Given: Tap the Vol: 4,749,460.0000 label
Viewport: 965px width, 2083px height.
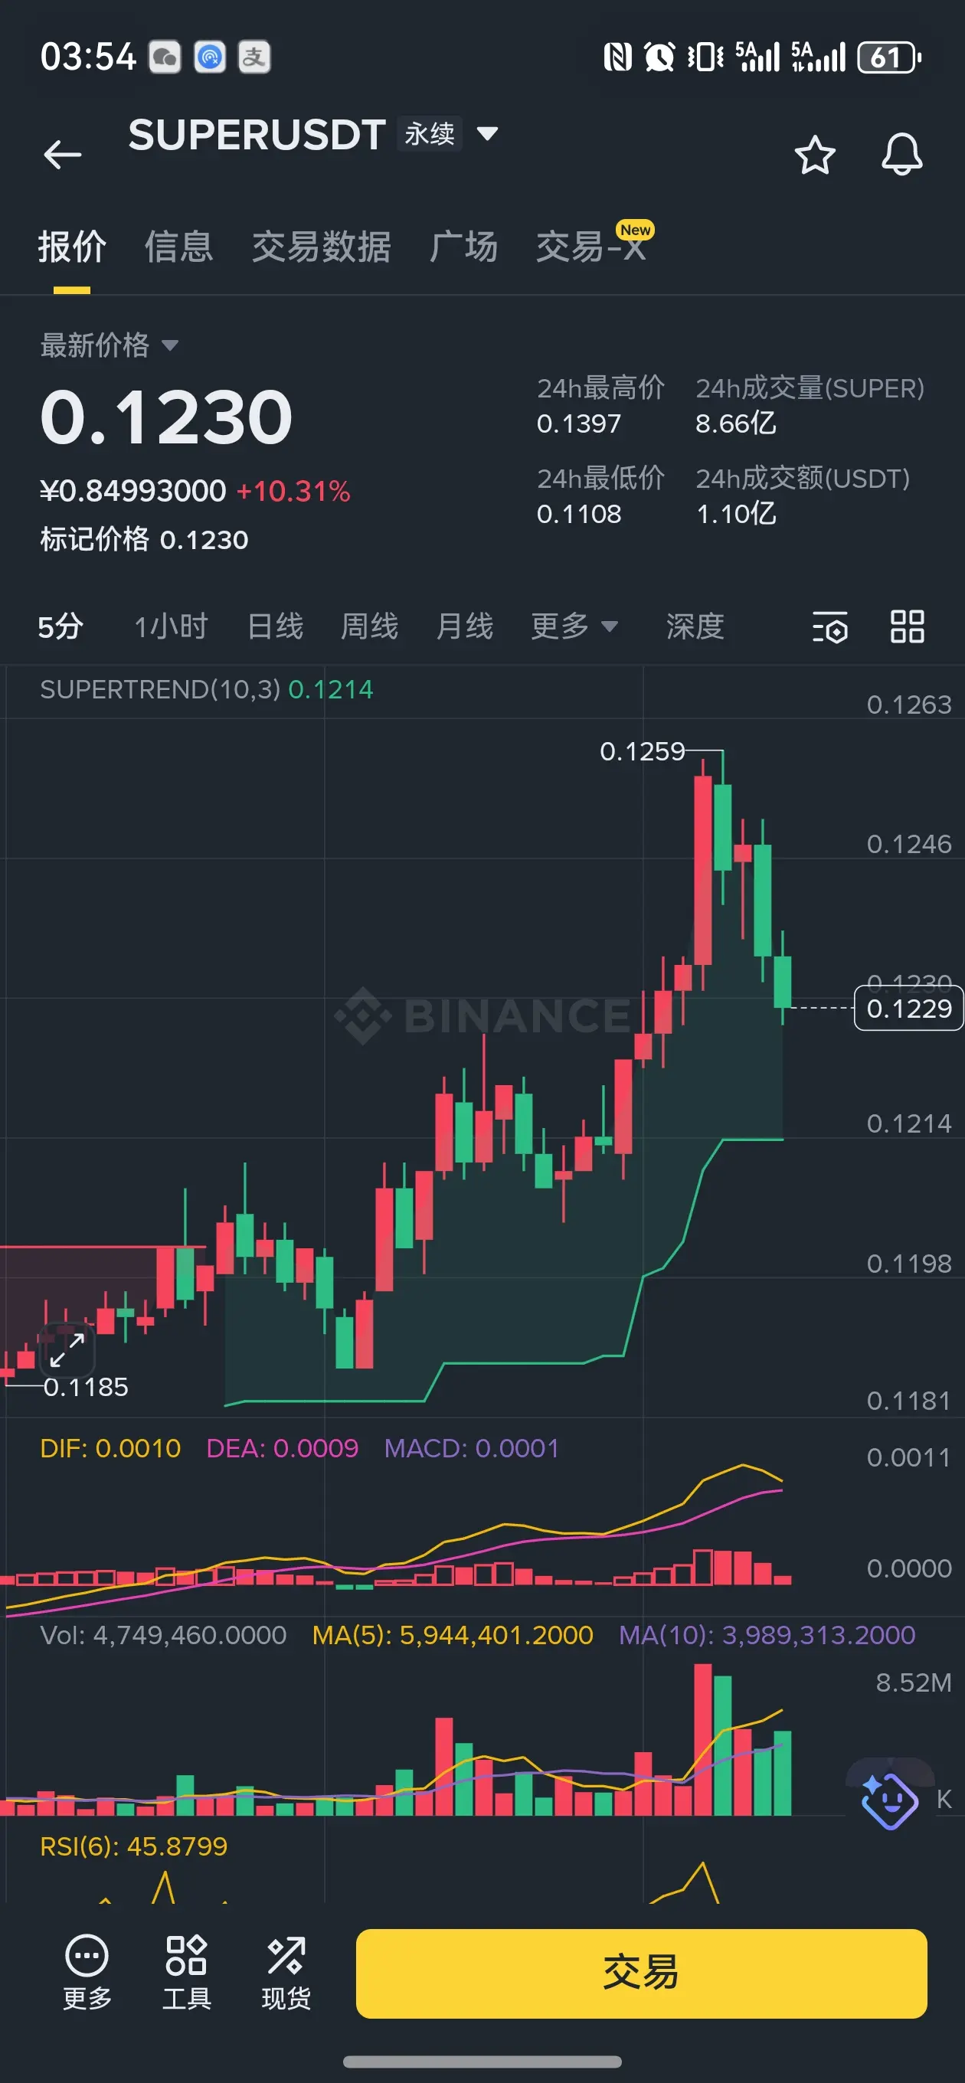Looking at the screenshot, I should coord(163,1635).
